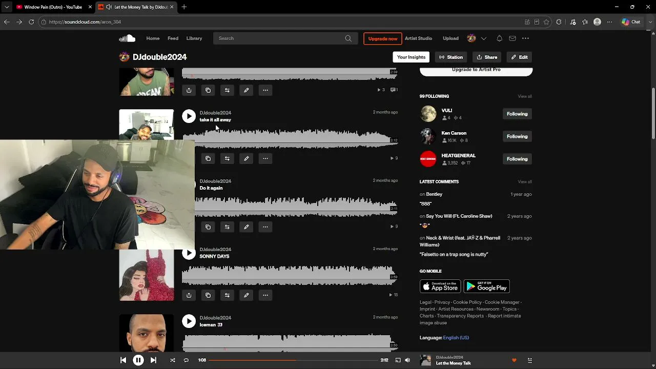Open the notifications bell

point(499,38)
